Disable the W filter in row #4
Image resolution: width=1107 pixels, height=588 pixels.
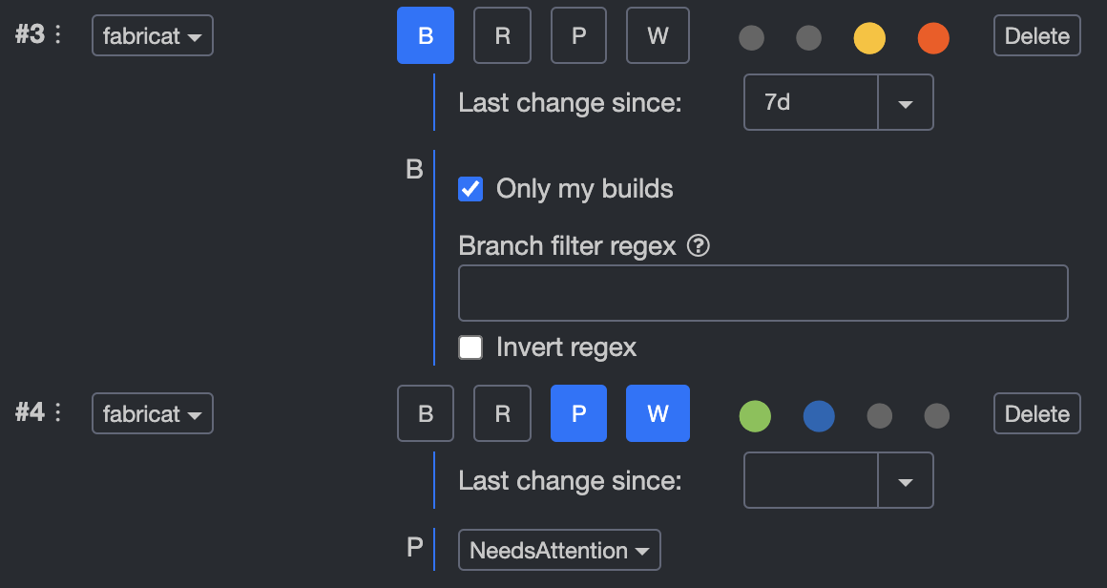tap(658, 414)
